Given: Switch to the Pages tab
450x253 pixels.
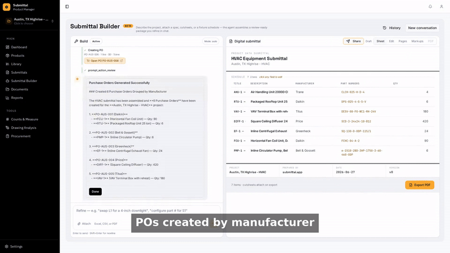Looking at the screenshot, I should pos(403,41).
